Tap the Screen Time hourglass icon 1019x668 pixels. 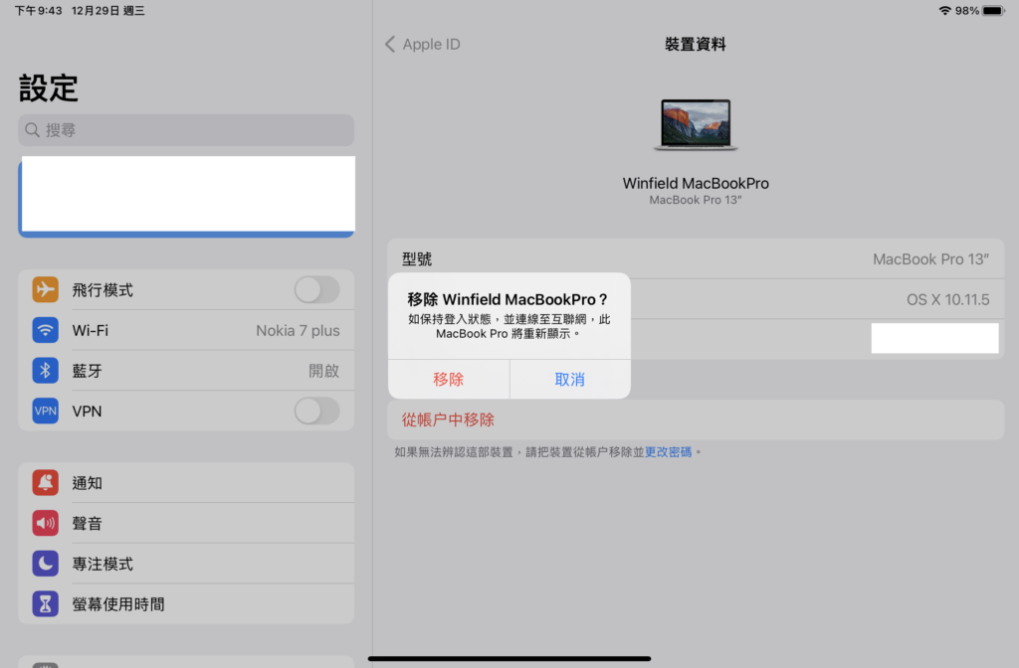tap(46, 603)
